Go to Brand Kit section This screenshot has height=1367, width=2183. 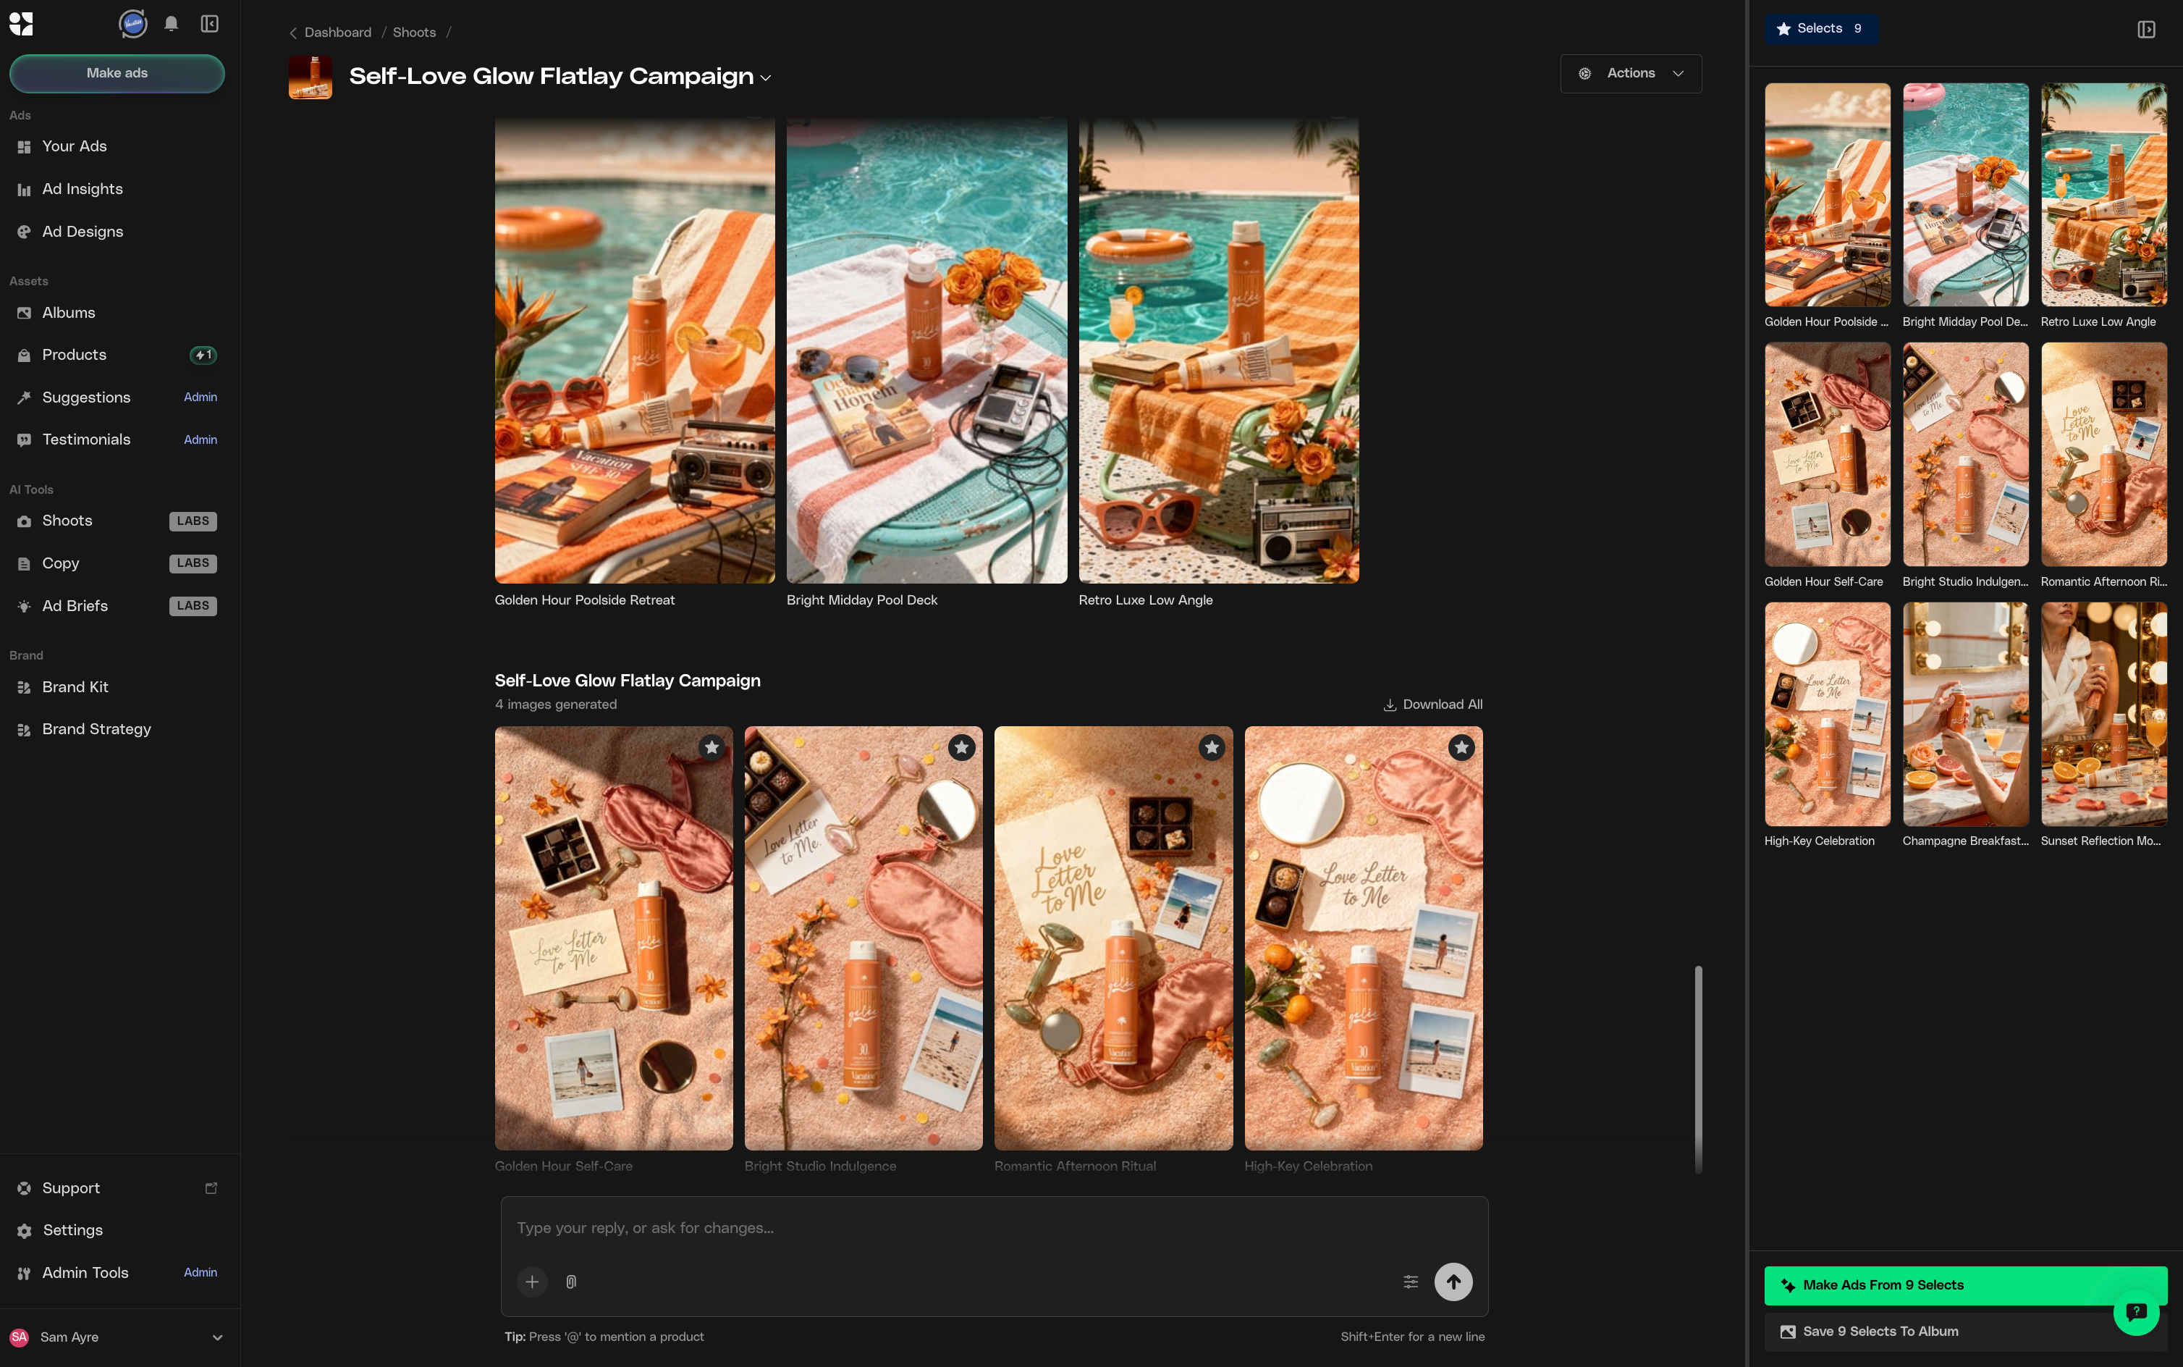point(75,687)
